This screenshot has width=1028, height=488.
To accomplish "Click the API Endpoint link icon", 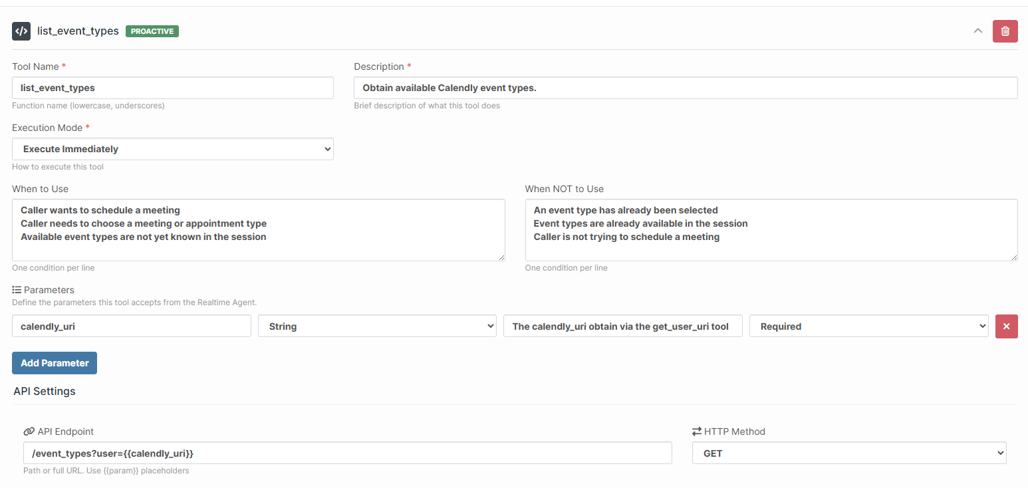I will coord(29,431).
